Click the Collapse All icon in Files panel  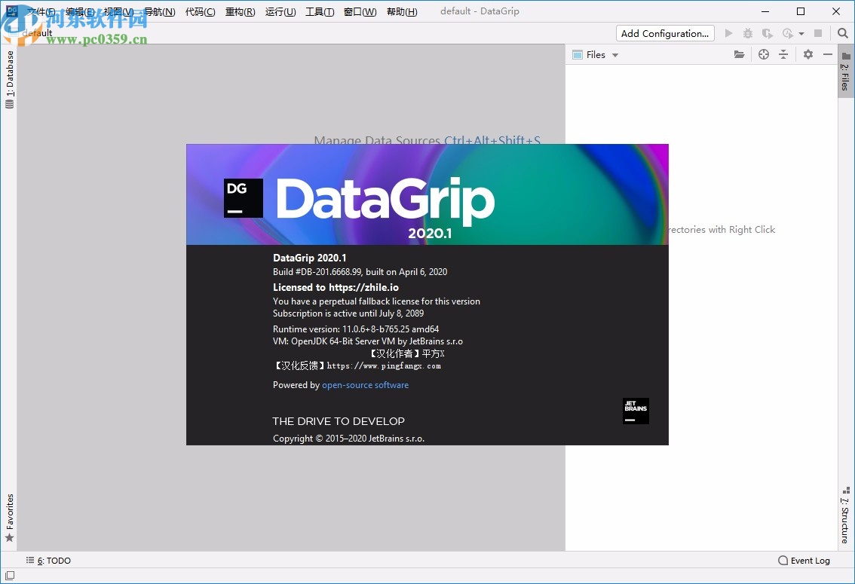(783, 54)
